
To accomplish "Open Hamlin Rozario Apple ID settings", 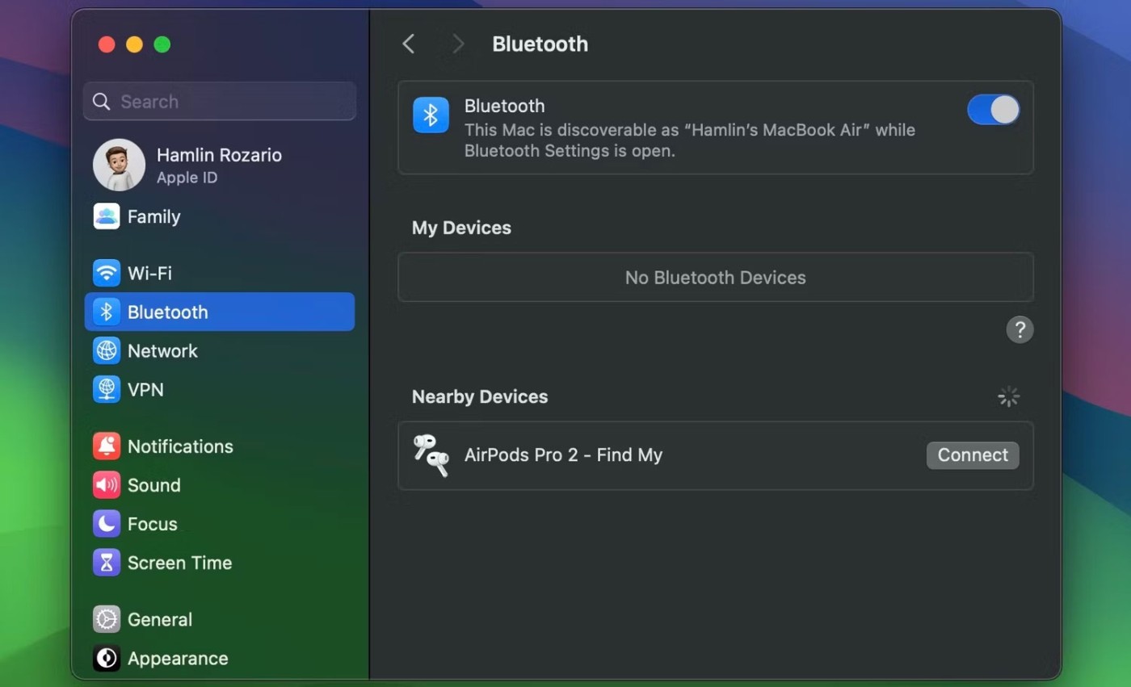I will [x=218, y=165].
